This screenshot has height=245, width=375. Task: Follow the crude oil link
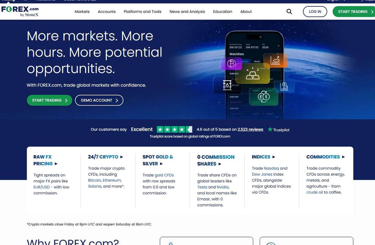(x=315, y=192)
